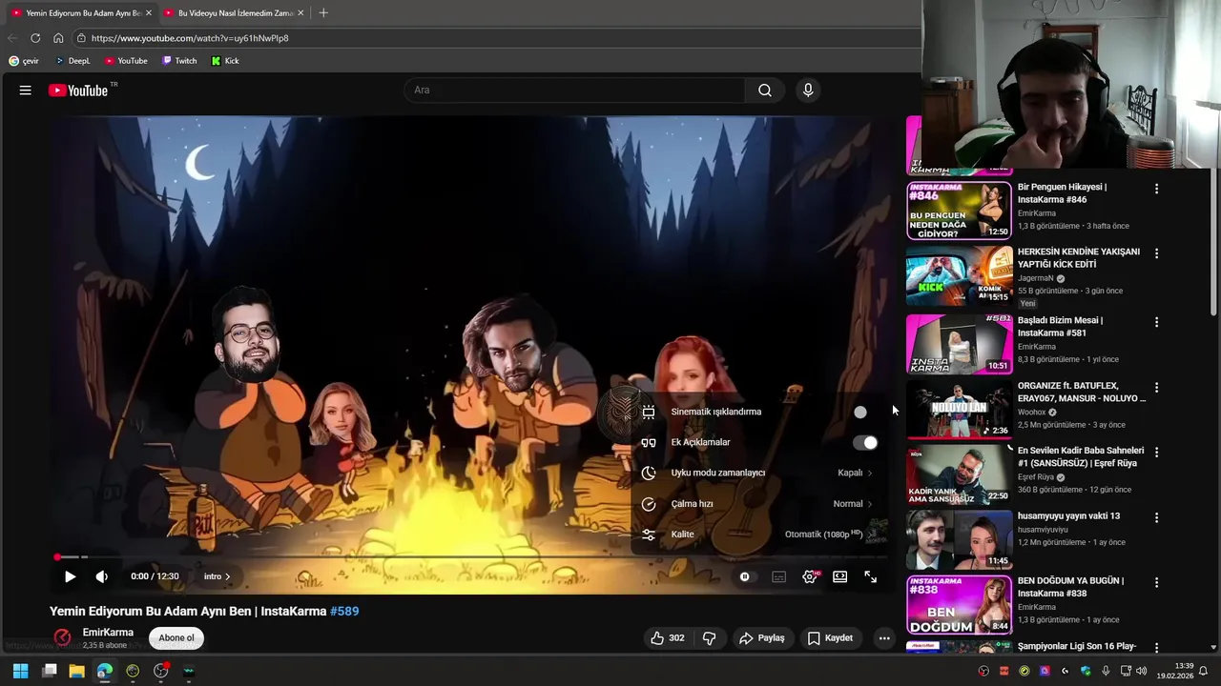
Task: Open the Kalite Otomatik (1080p) submenu
Action: click(x=759, y=534)
